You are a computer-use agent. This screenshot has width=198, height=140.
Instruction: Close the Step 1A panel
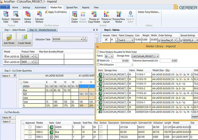(x=97, y=30)
